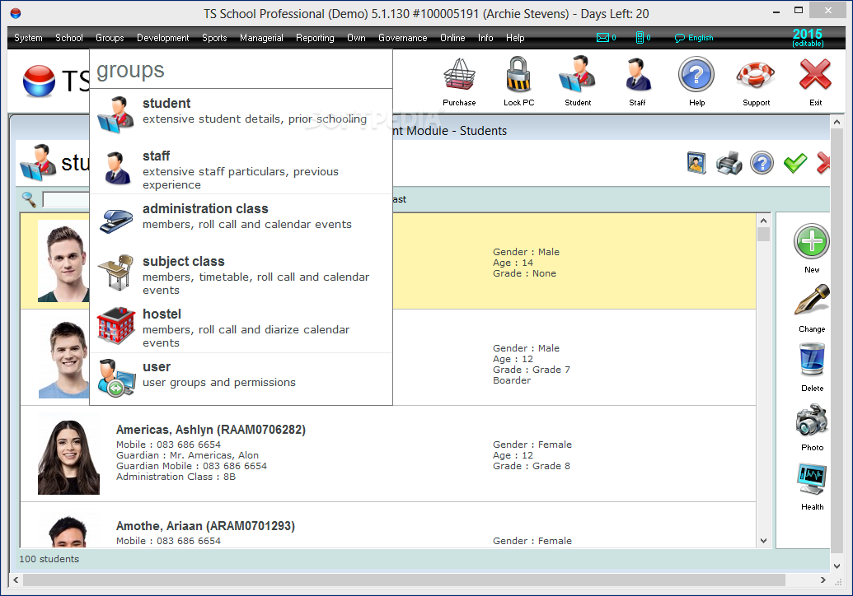The height and width of the screenshot is (596, 853).
Task: Open the Sports menu
Action: tap(214, 38)
